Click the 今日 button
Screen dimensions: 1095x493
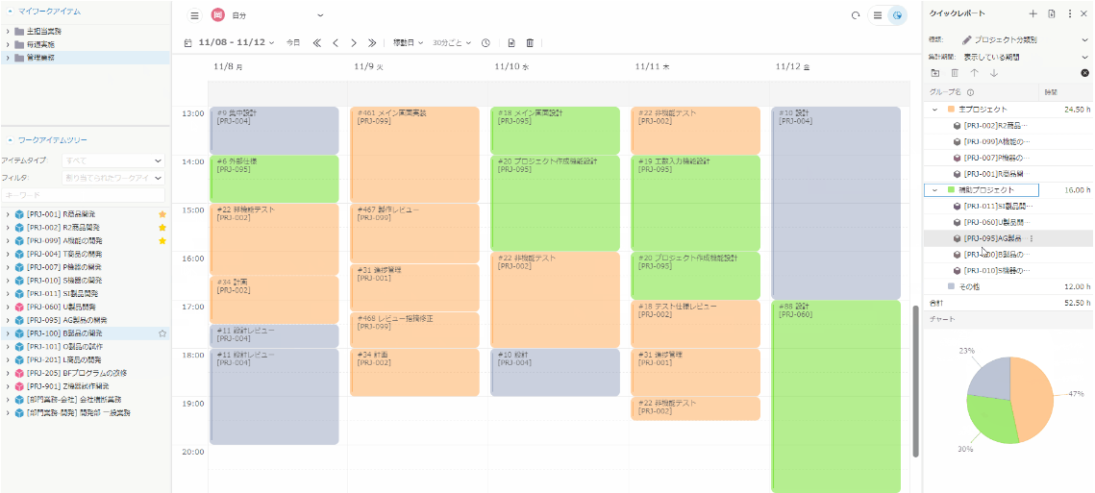tap(293, 43)
